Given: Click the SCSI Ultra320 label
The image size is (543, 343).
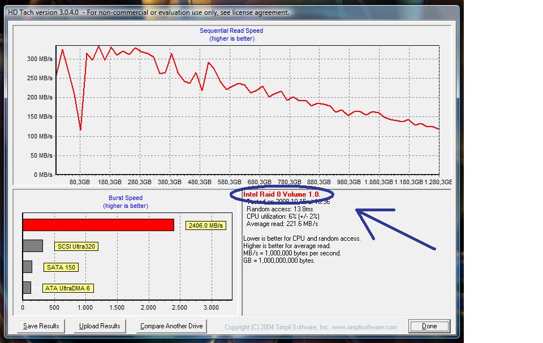Looking at the screenshot, I should [x=76, y=246].
